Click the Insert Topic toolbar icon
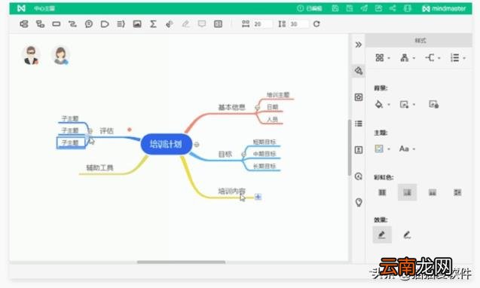 coord(24,24)
